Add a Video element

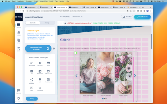[x=32, y=89]
